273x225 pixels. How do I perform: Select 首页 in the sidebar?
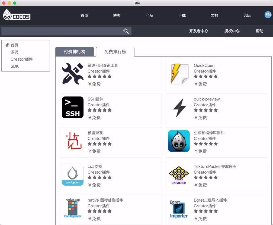(x=14, y=45)
